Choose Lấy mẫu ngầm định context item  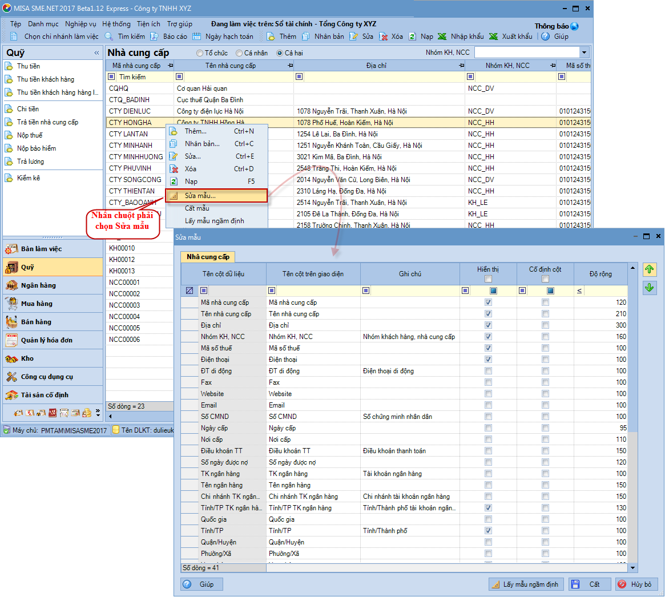[x=216, y=221]
